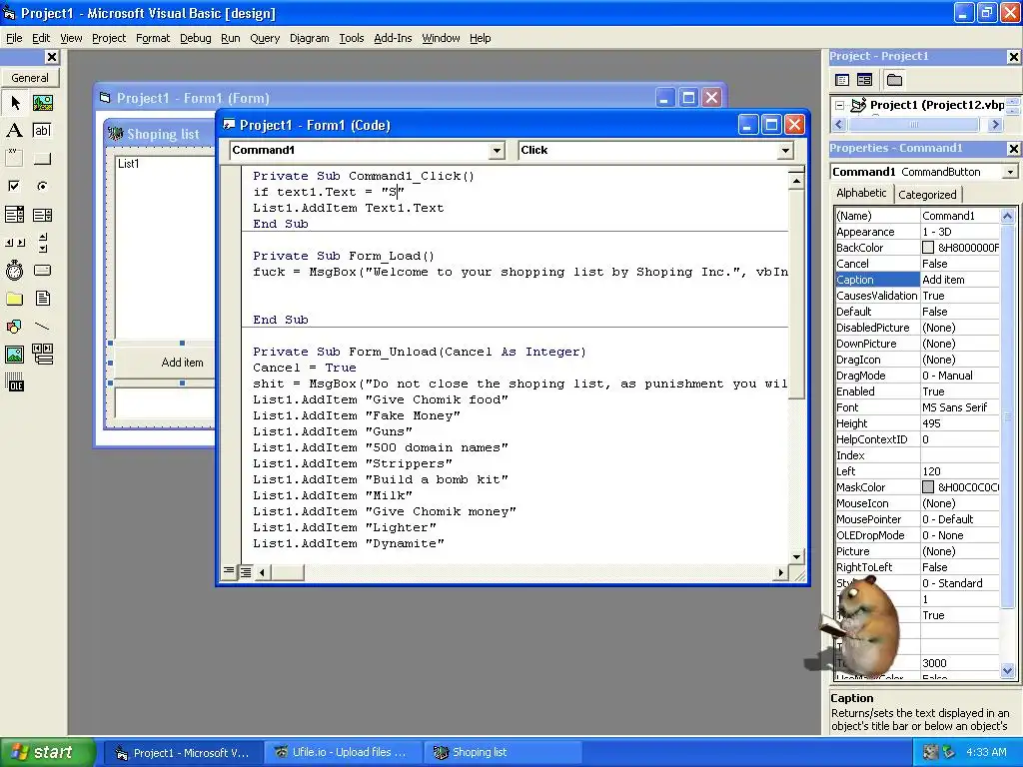Open the Debug menu
Viewport: 1023px width, 767px height.
195,38
